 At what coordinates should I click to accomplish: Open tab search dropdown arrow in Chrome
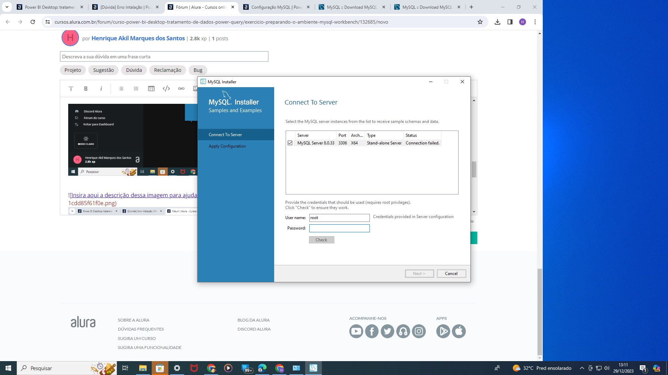(7, 7)
